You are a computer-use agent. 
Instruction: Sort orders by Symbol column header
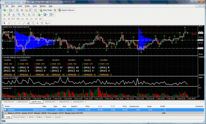74,106
